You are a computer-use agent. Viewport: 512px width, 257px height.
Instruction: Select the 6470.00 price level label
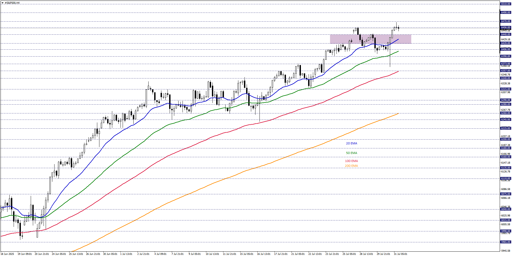click(x=506, y=21)
